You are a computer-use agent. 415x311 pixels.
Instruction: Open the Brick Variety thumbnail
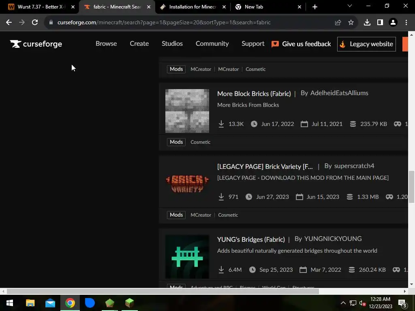pyautogui.click(x=187, y=184)
